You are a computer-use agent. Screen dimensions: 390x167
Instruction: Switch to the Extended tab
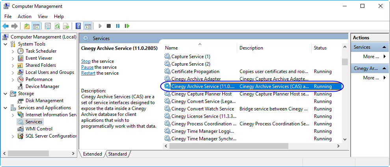tap(92, 154)
